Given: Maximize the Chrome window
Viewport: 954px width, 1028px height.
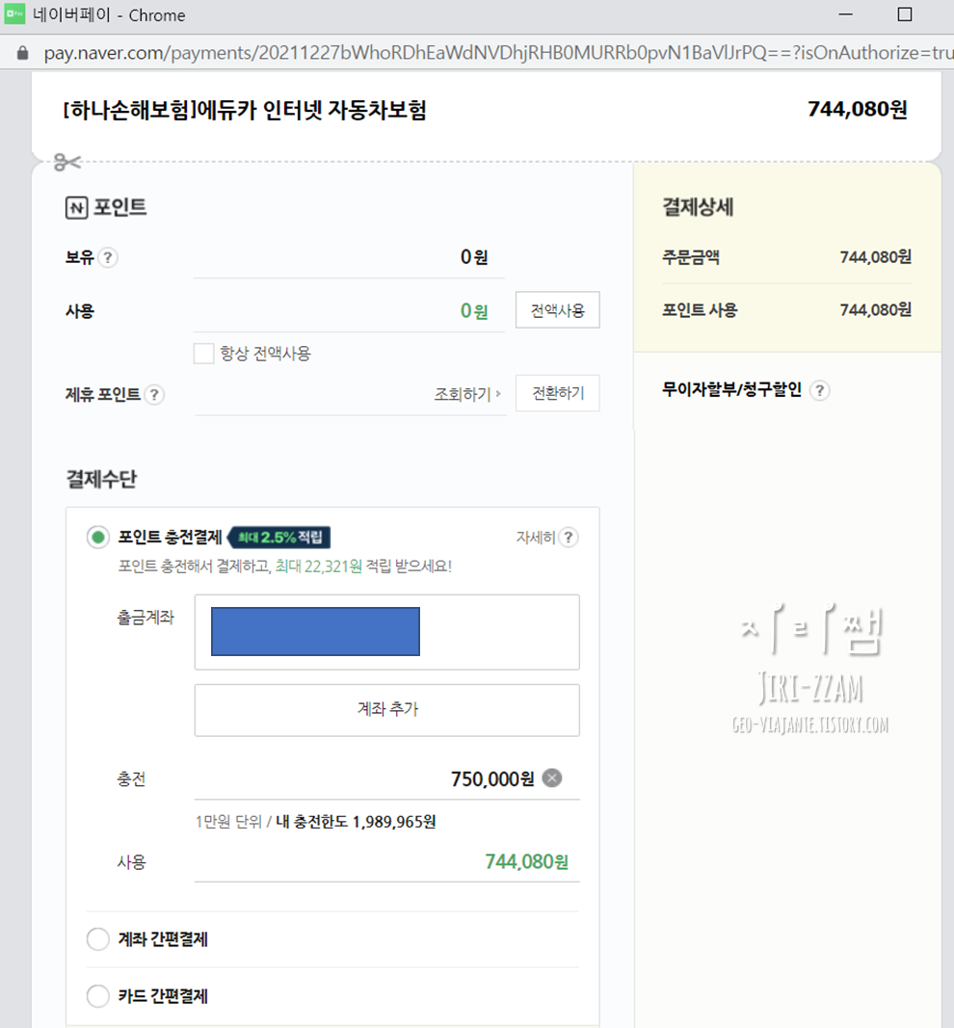Looking at the screenshot, I should (x=905, y=14).
